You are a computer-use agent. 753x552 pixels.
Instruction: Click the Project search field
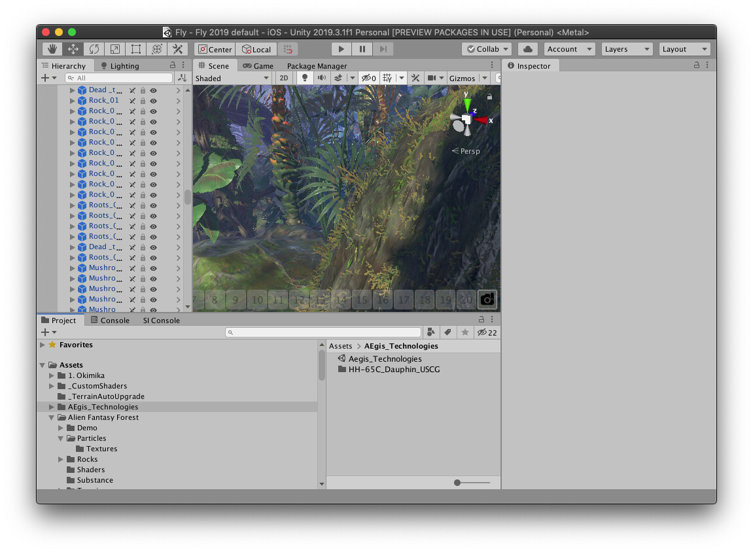point(324,332)
